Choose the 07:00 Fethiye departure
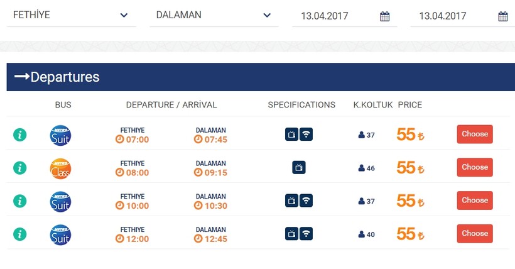The image size is (515, 269). (x=474, y=134)
